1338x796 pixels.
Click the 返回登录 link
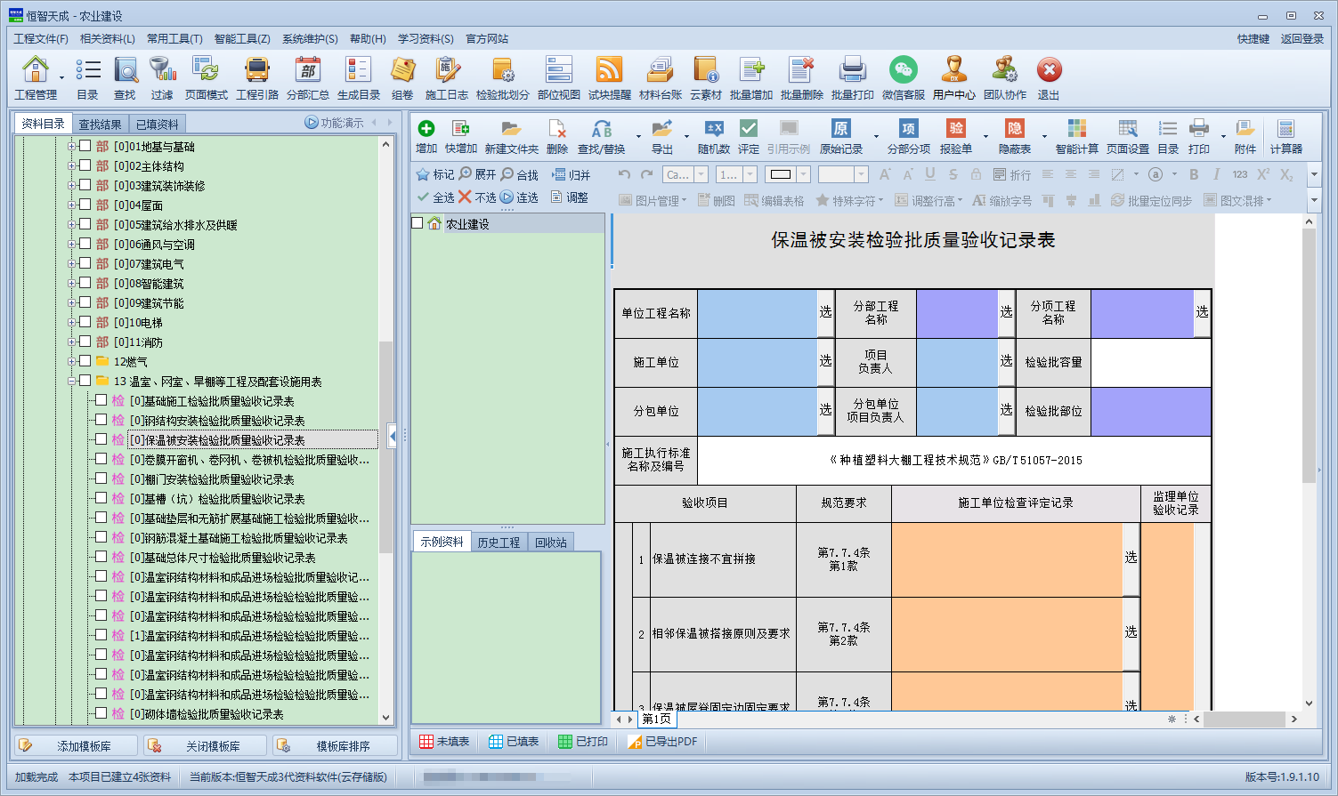[x=1302, y=39]
